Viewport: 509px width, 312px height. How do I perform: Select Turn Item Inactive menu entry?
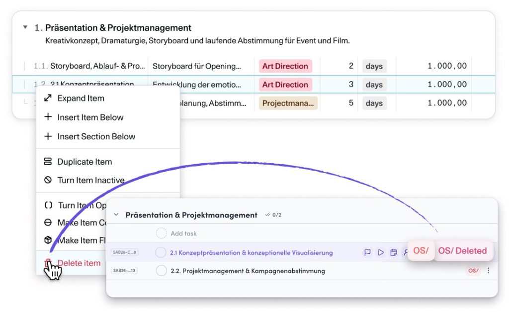91,180
